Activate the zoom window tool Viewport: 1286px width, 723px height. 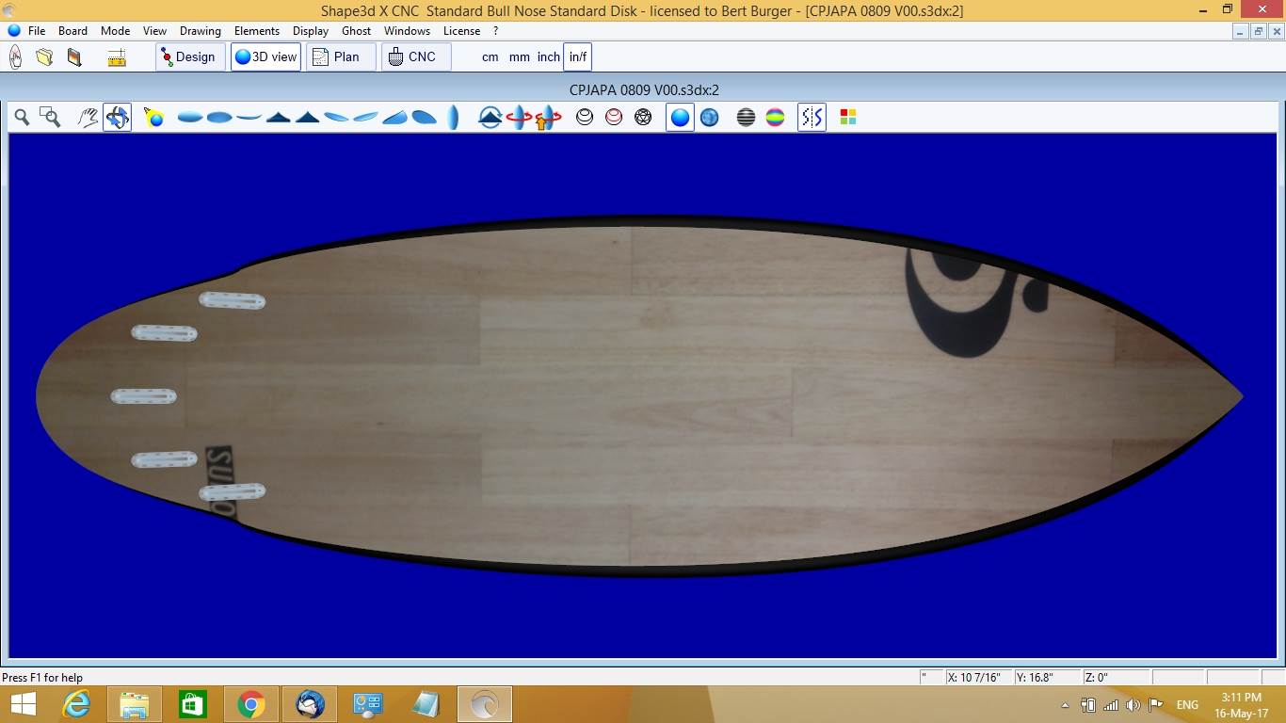click(x=50, y=117)
